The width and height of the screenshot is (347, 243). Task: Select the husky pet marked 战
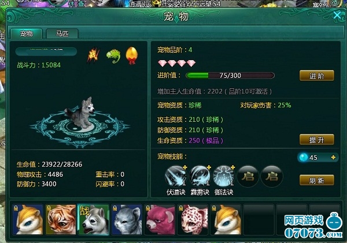click(94, 219)
